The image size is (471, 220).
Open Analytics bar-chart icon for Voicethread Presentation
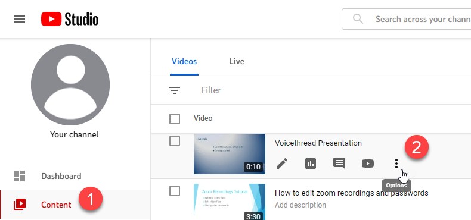point(311,164)
